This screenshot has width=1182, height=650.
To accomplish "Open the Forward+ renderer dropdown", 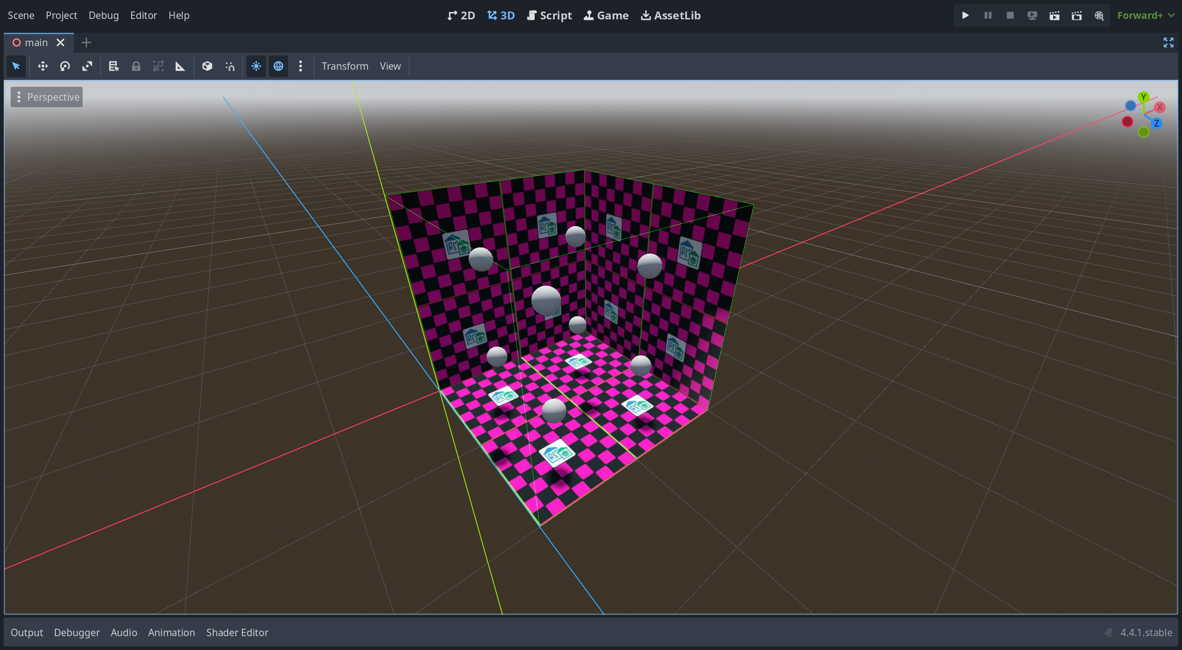I will 1146,15.
